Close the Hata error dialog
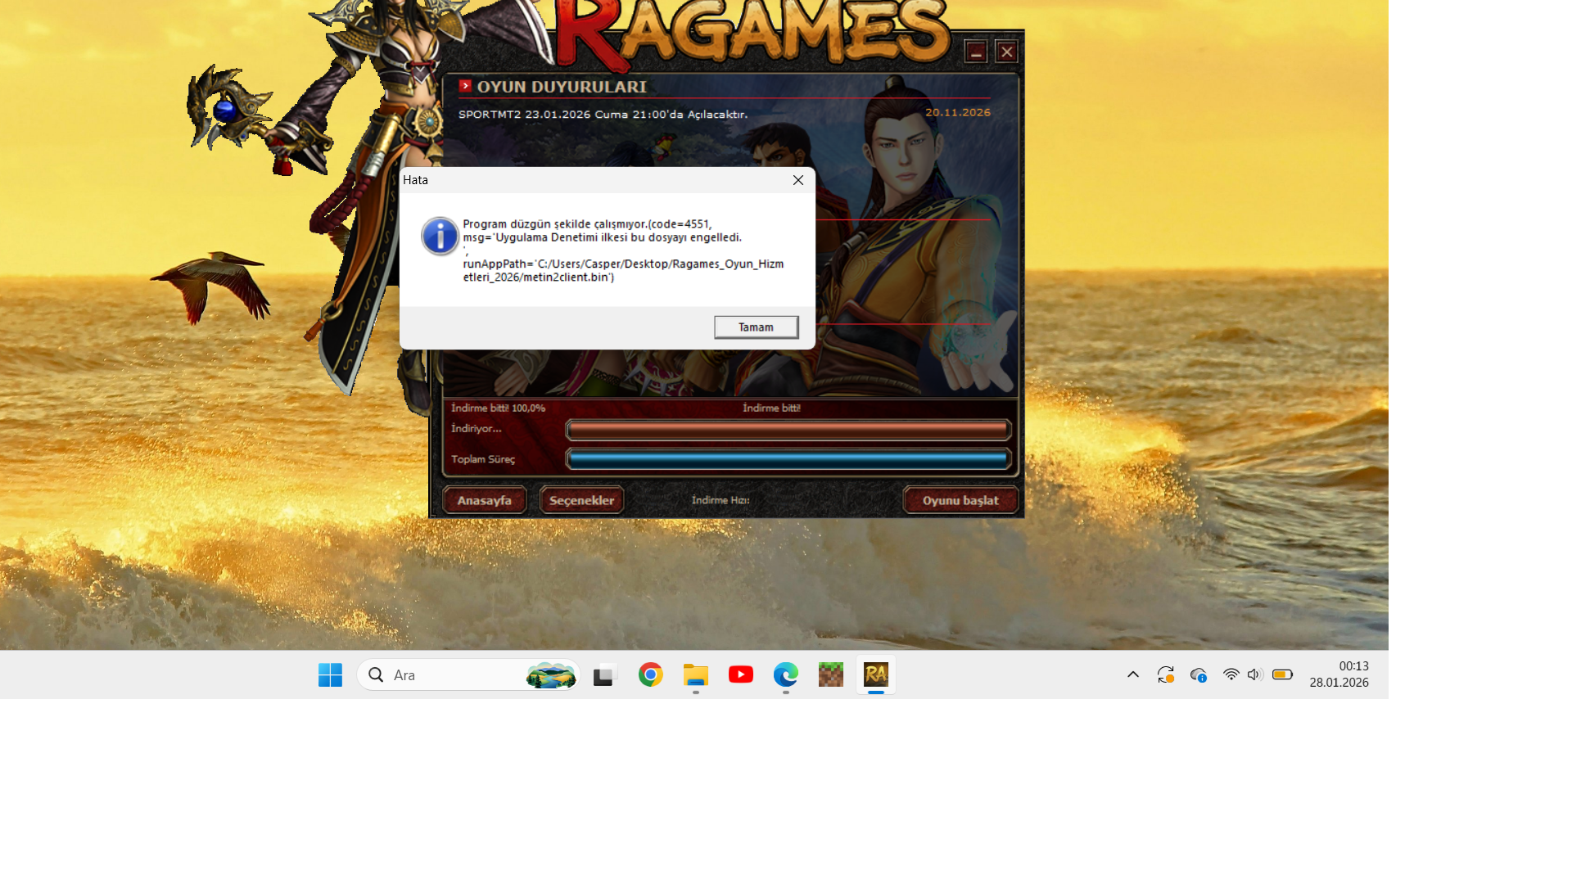This screenshot has height=884, width=1572. tap(798, 180)
